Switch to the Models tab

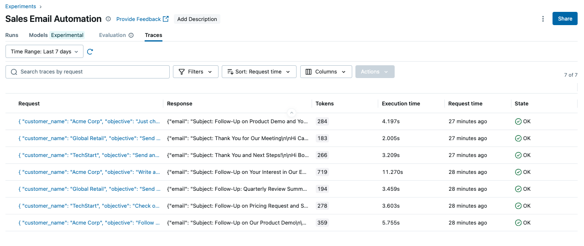tap(38, 35)
